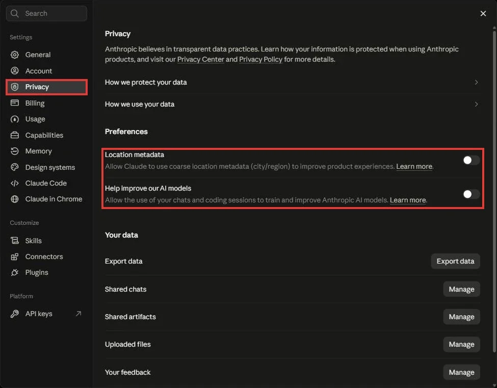
Task: Click the Account person icon
Action: click(x=15, y=71)
